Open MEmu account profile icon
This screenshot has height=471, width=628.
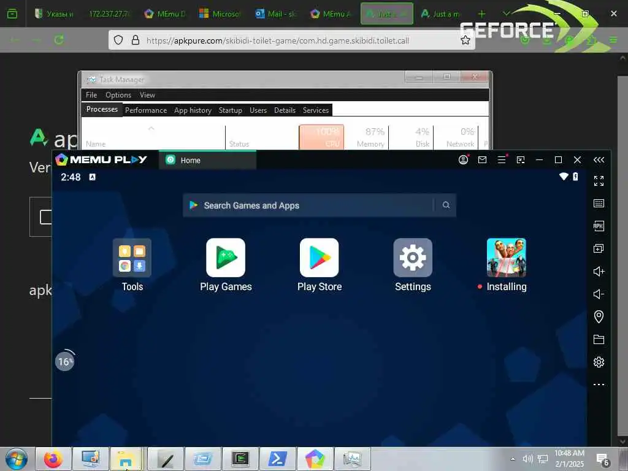click(463, 160)
